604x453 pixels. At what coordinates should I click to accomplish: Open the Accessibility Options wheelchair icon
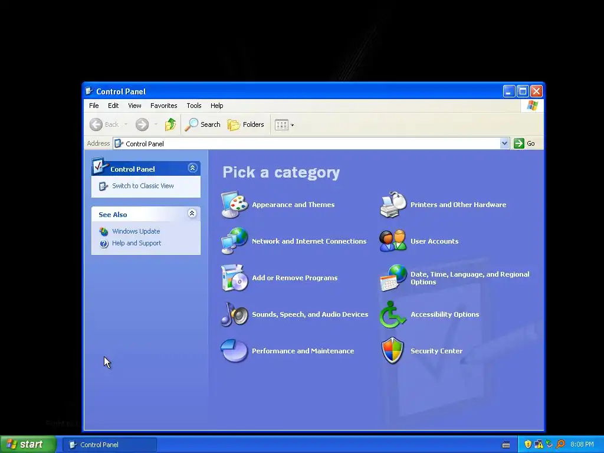393,314
